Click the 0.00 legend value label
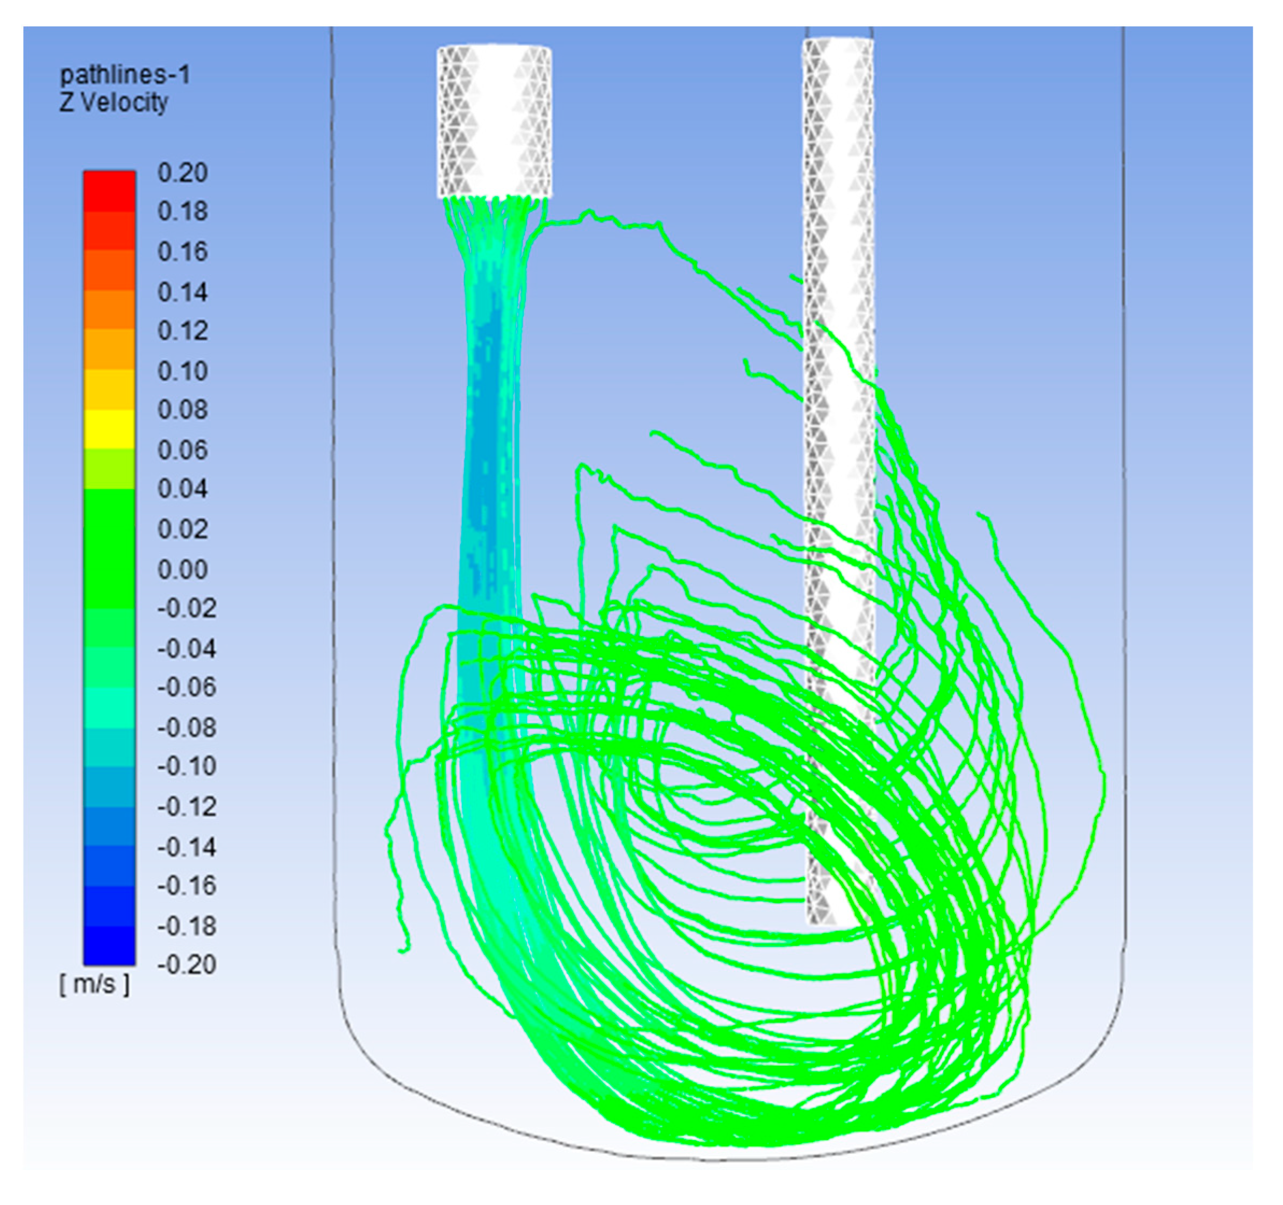This screenshot has width=1283, height=1205. click(x=183, y=569)
